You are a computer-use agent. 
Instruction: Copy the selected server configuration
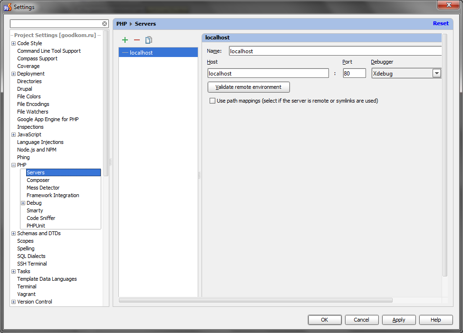[x=148, y=40]
